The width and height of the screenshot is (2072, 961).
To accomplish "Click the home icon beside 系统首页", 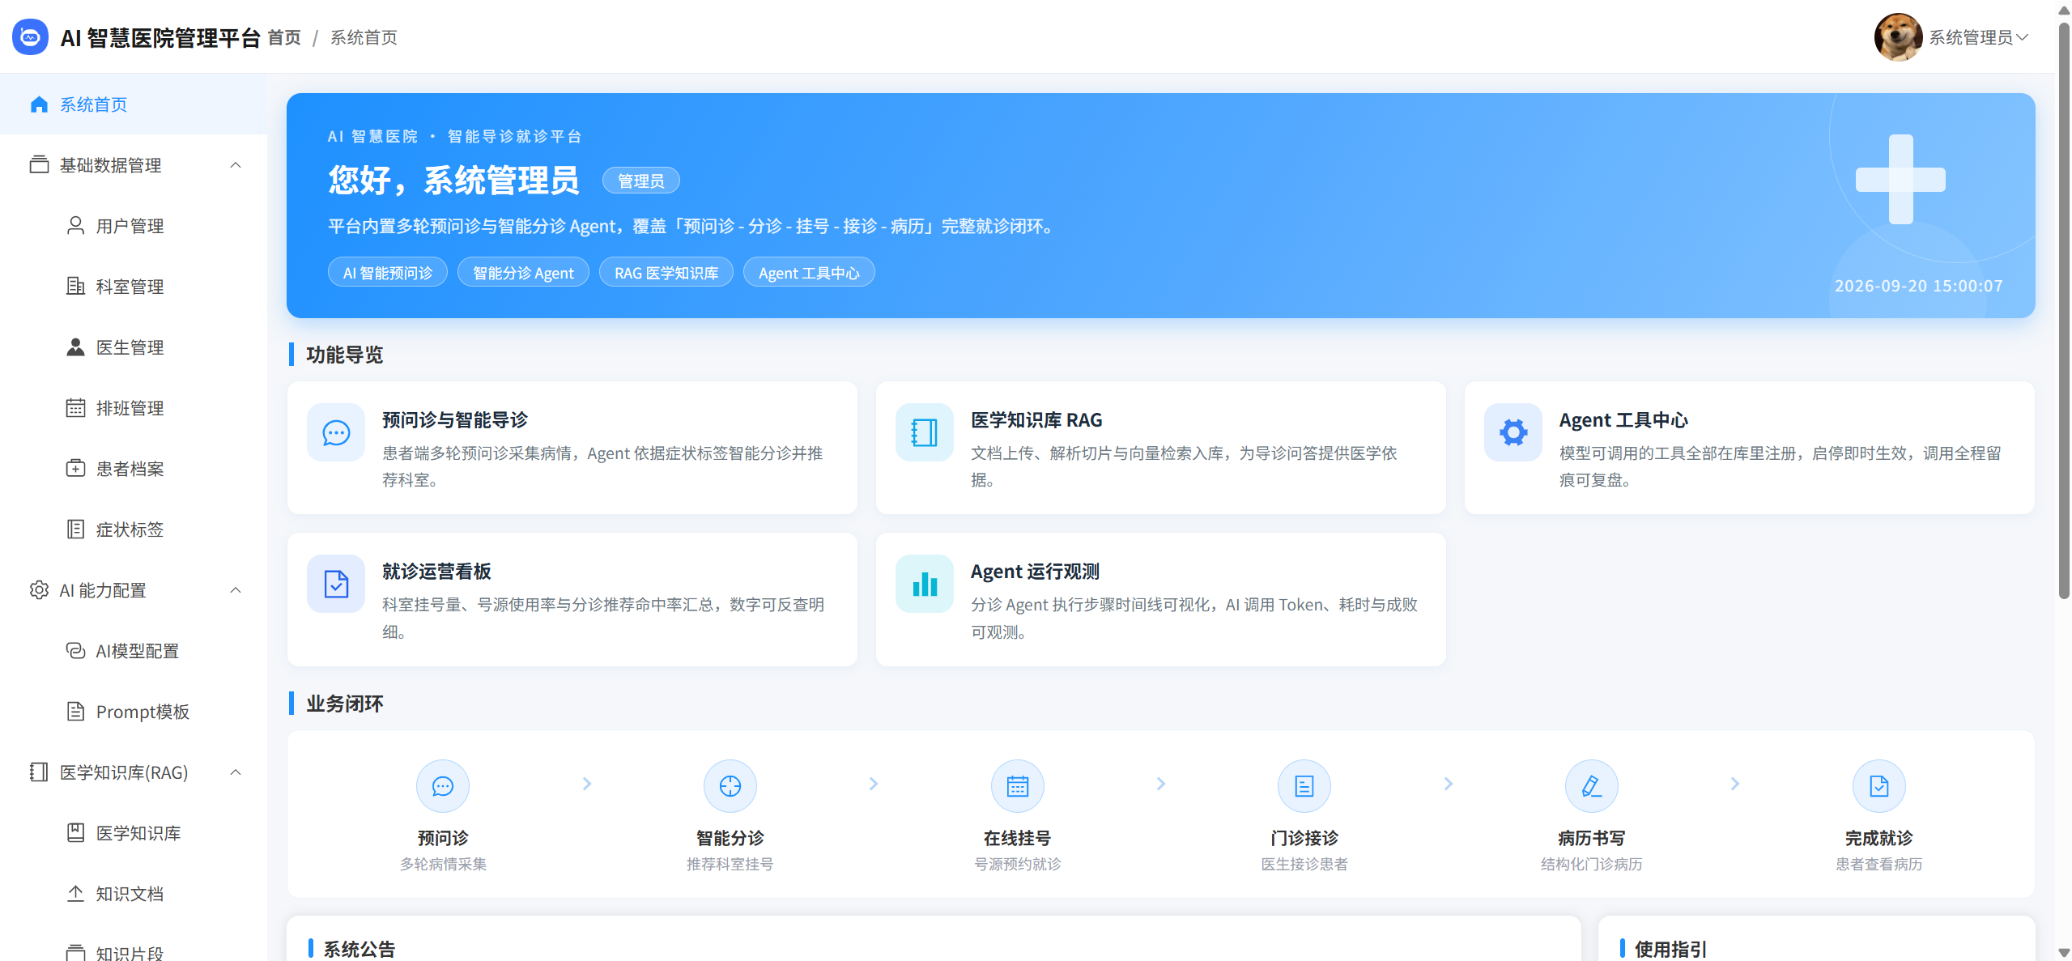I will pos(39,104).
